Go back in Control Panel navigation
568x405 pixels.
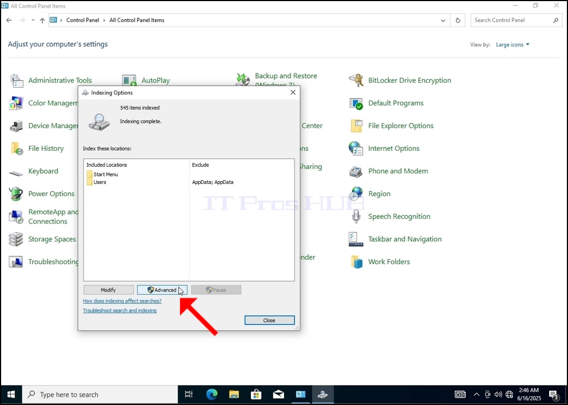(x=9, y=20)
